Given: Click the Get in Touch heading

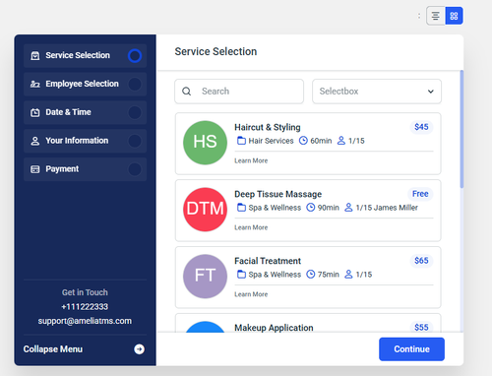Looking at the screenshot, I should pos(85,292).
